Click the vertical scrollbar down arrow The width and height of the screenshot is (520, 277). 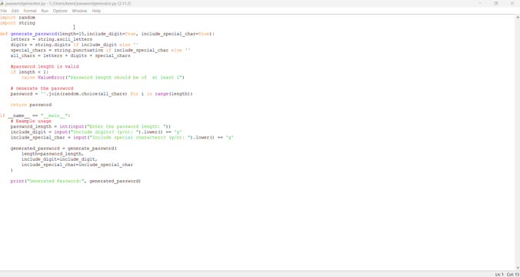(x=518, y=268)
